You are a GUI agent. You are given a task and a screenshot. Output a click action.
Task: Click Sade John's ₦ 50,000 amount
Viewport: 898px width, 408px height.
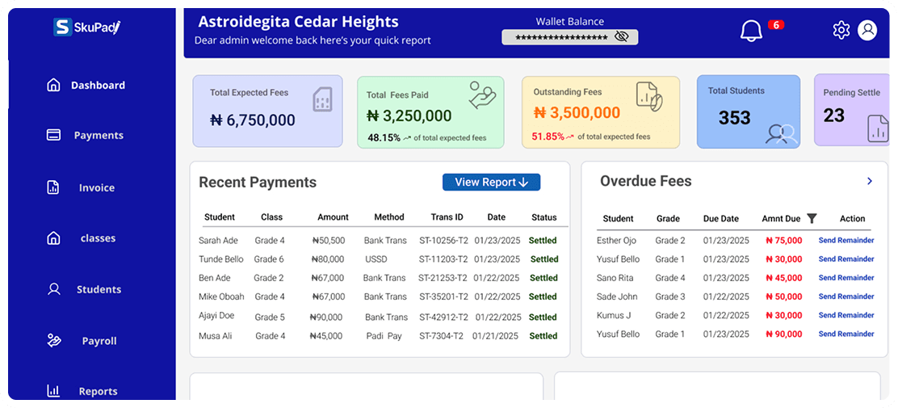pos(783,297)
